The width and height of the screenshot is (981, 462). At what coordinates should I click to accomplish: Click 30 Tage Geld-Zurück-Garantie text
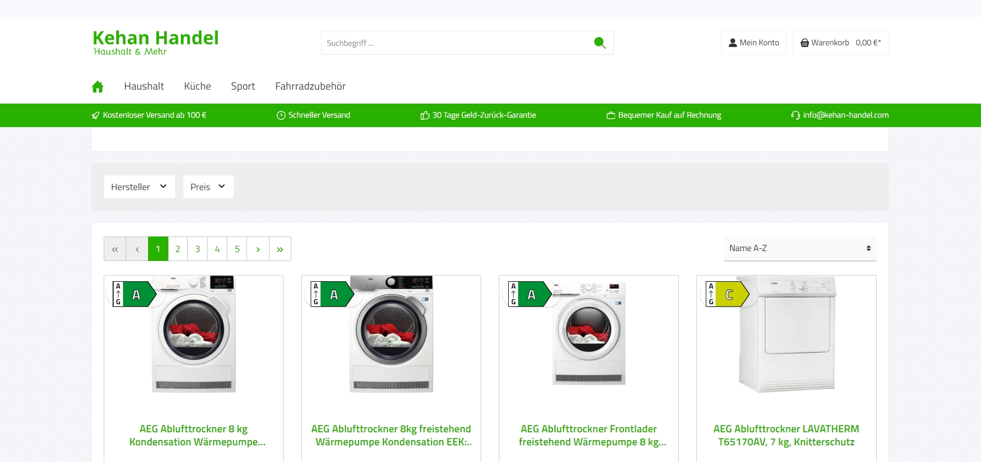coord(484,115)
